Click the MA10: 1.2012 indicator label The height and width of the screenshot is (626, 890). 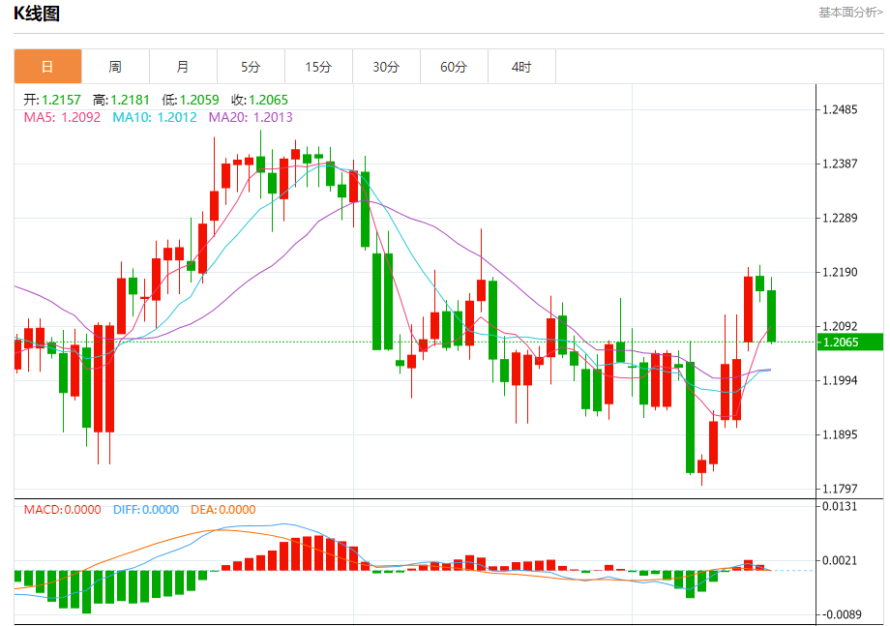tap(155, 117)
